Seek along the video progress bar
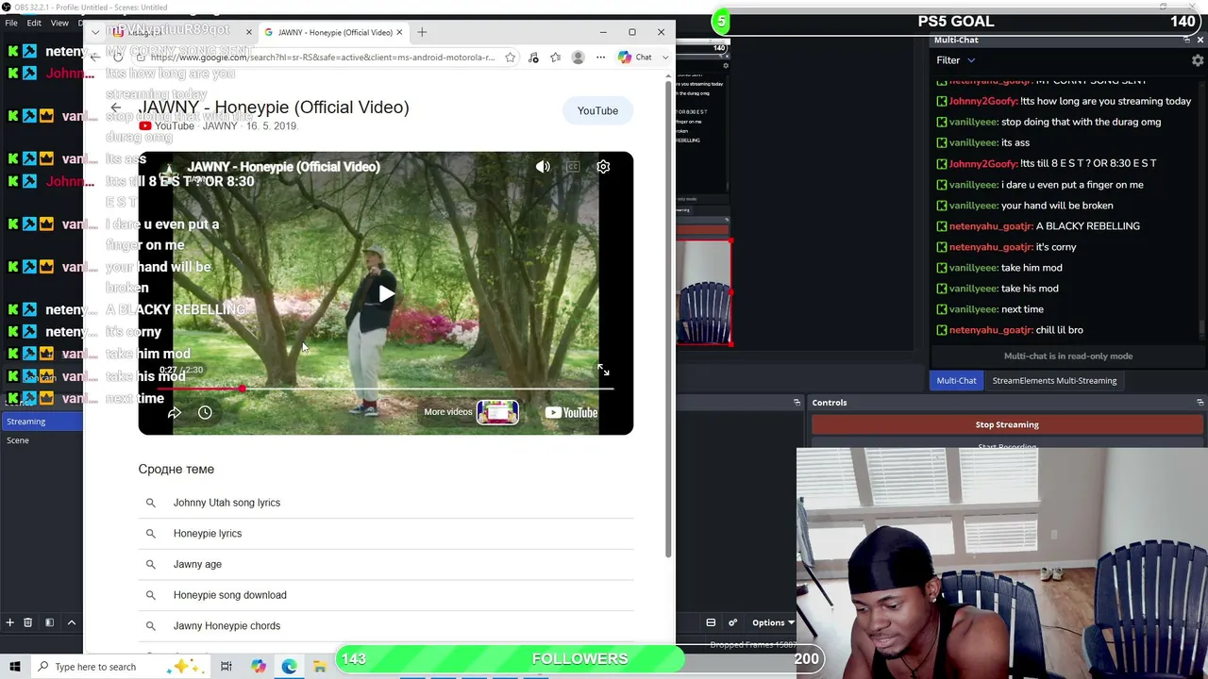Image resolution: width=1208 pixels, height=679 pixels. click(x=385, y=389)
